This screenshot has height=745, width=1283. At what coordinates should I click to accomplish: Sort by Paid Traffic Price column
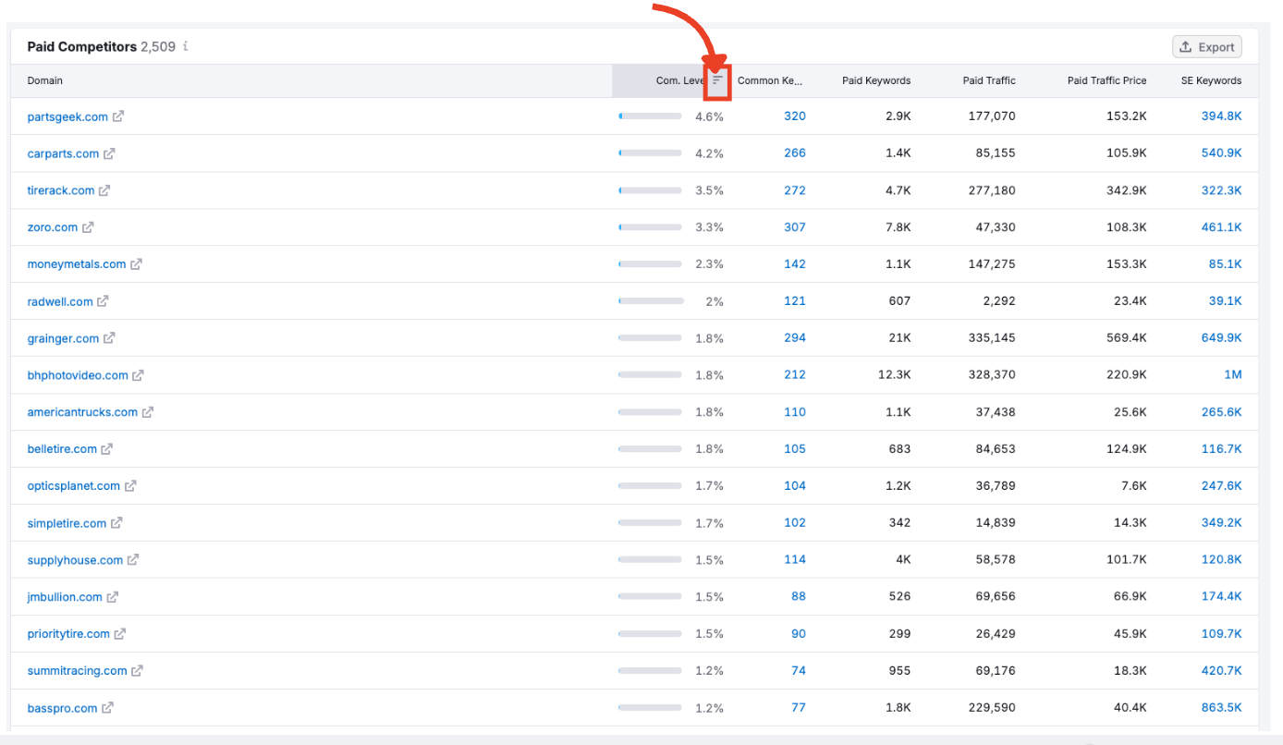[x=1106, y=81]
